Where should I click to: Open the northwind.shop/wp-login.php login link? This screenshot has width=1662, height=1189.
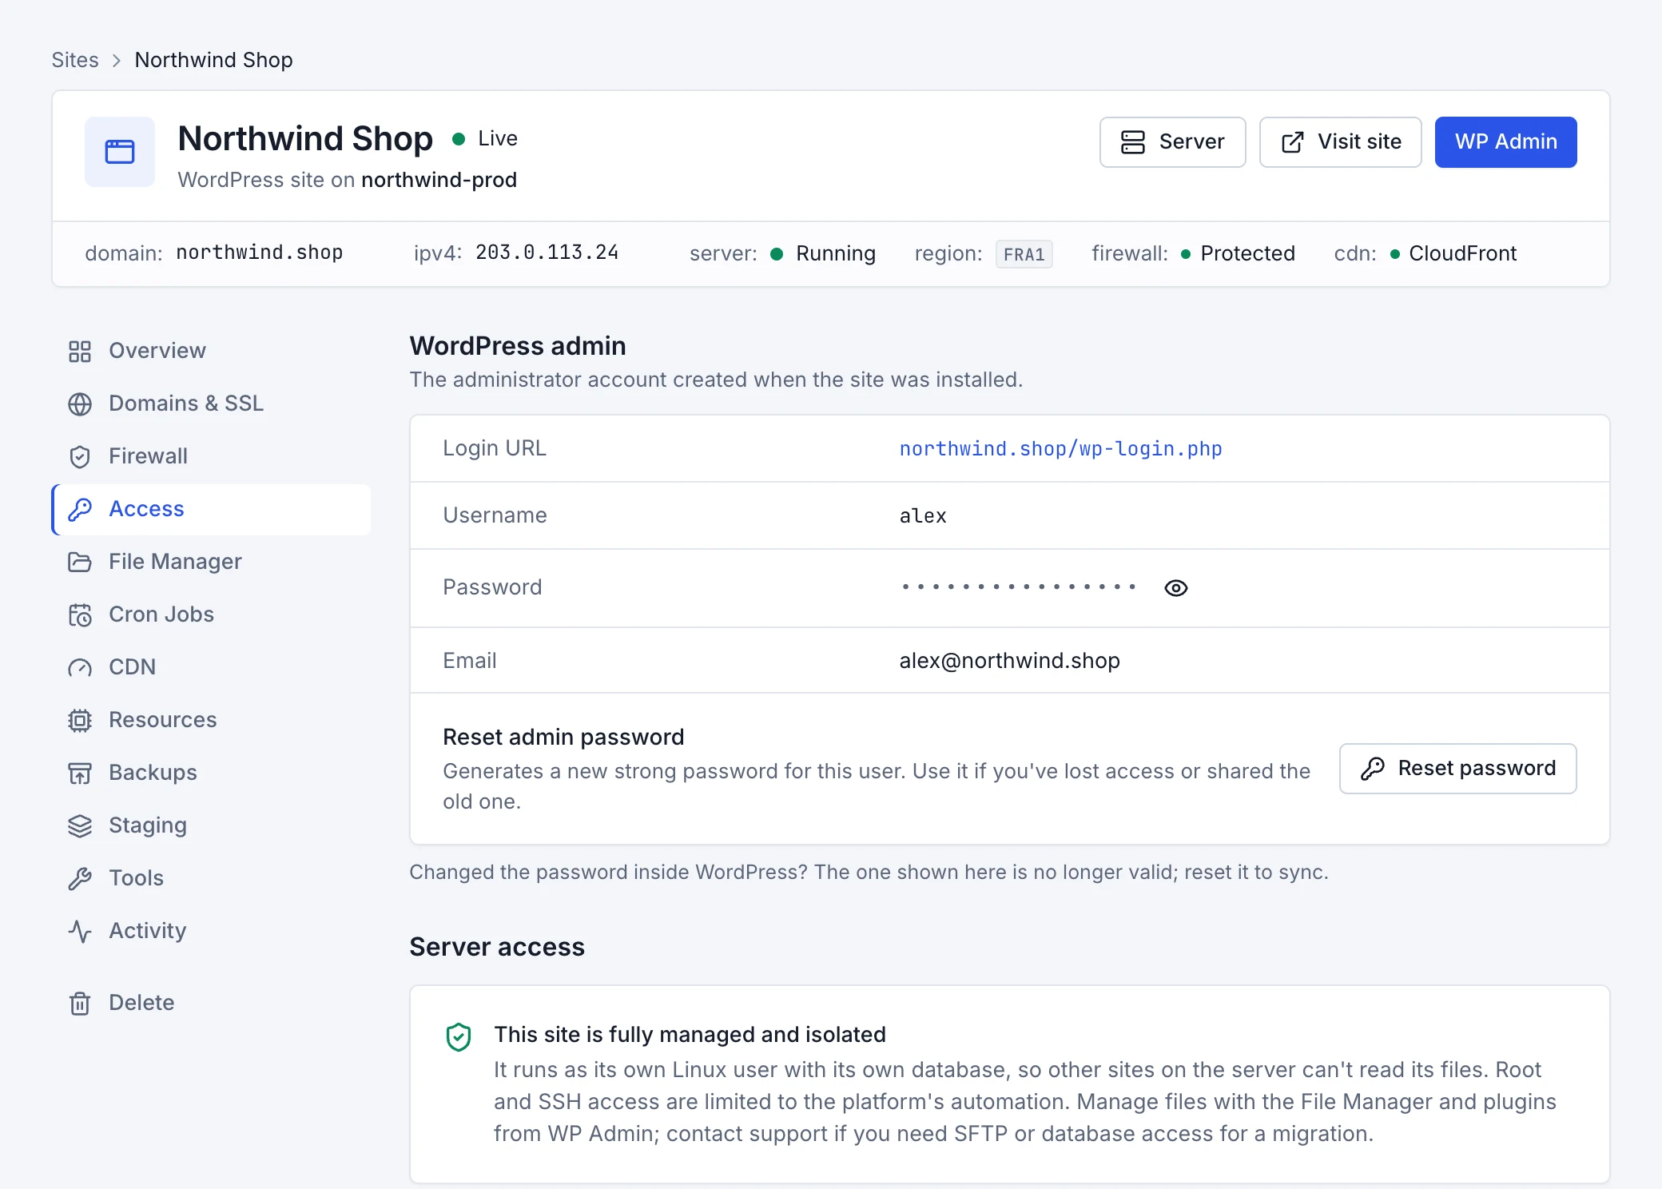click(1060, 449)
